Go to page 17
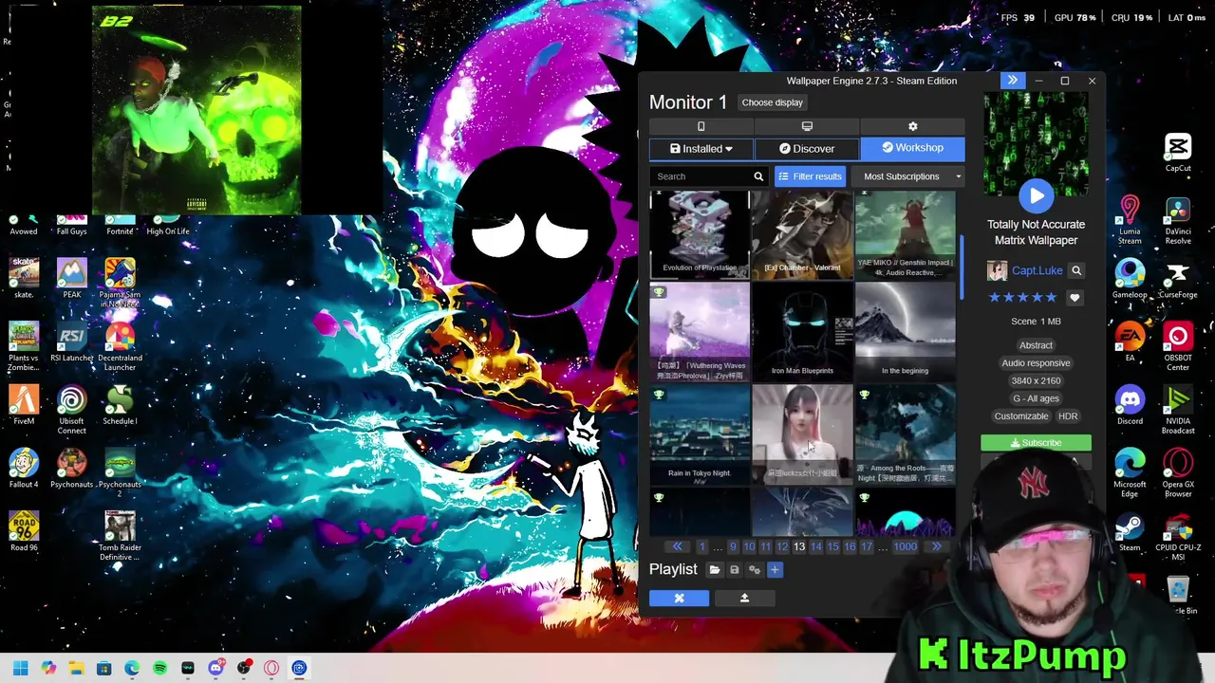1215x683 pixels. tap(867, 546)
